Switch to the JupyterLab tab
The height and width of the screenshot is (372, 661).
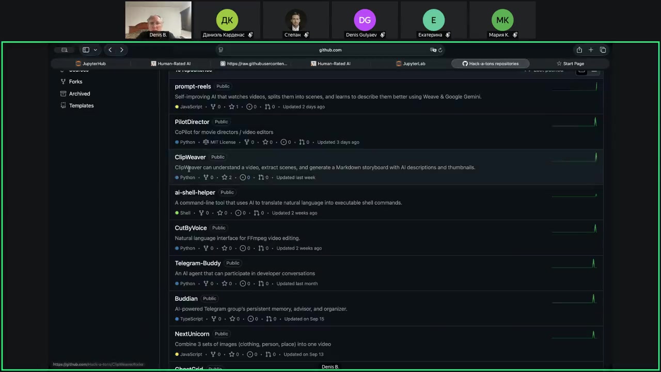411,64
